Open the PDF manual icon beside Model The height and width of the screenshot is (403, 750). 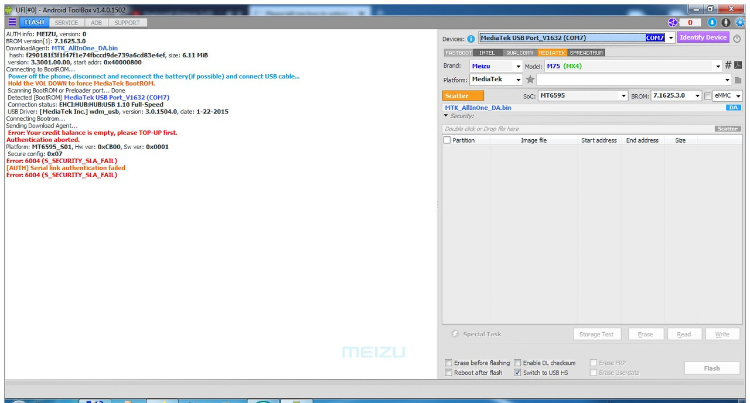[x=738, y=66]
